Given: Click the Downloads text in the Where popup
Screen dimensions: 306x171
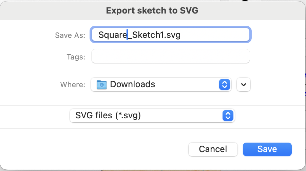Looking at the screenshot, I should pyautogui.click(x=133, y=84).
